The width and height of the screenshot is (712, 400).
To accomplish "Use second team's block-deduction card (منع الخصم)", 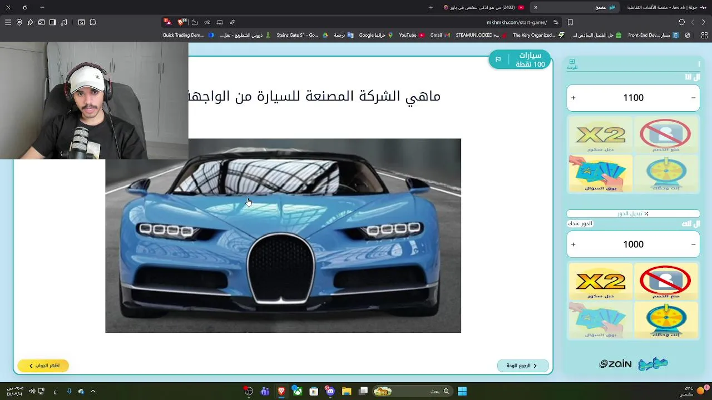I will pos(665,282).
